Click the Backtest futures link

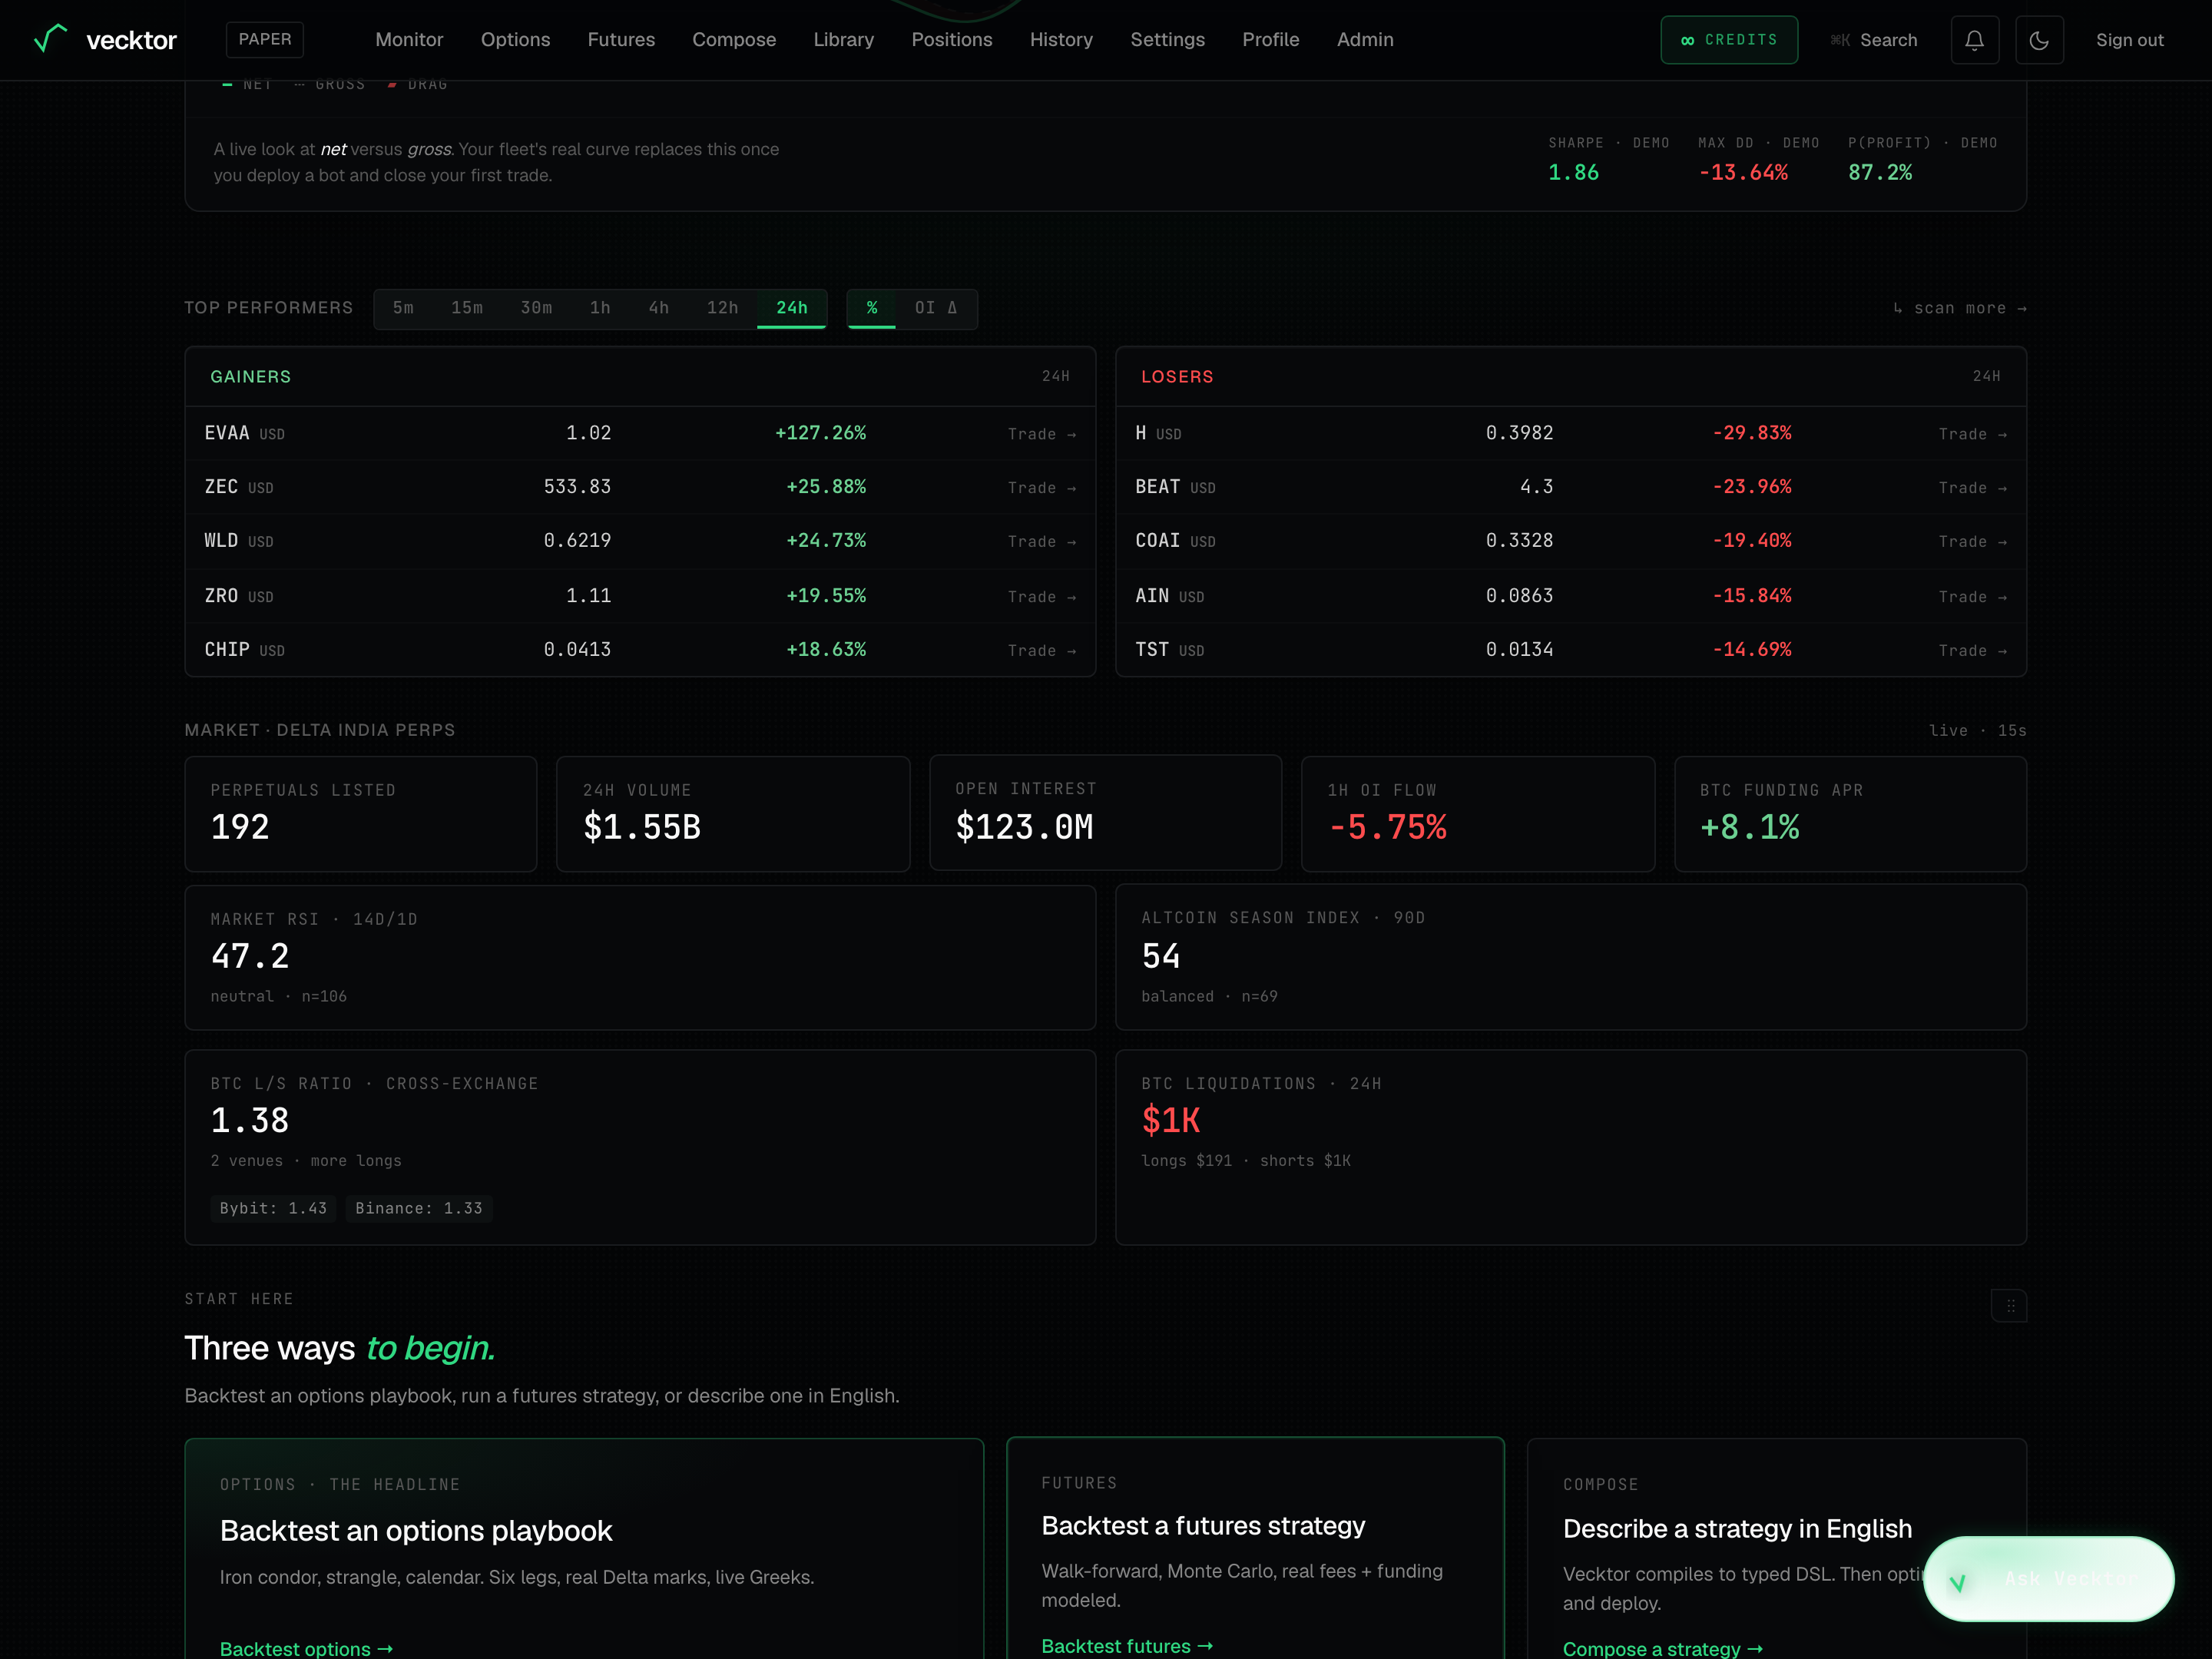tap(1127, 1645)
